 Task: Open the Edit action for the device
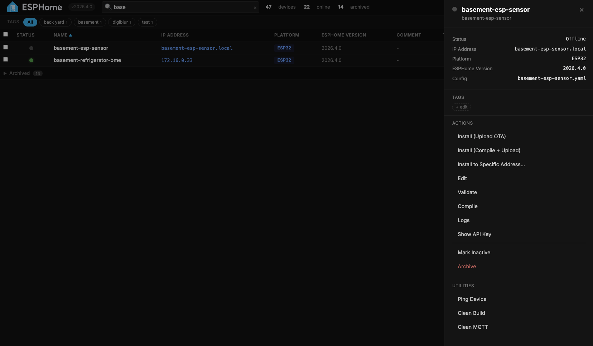pos(462,178)
